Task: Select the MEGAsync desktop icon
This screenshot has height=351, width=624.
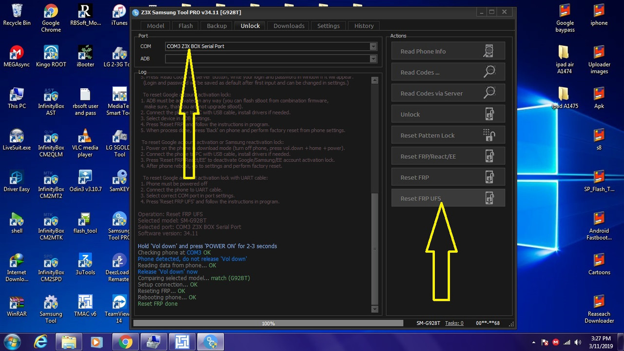Action: [x=17, y=57]
